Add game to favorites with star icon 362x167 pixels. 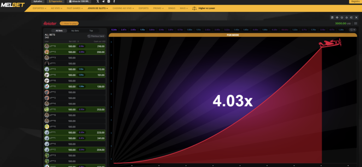[x=346, y=17]
